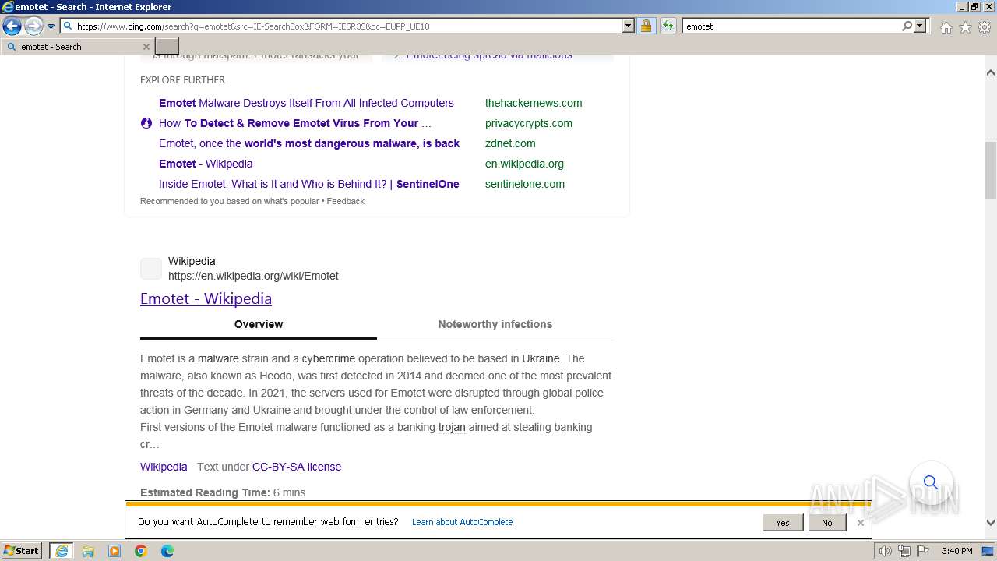
Task: Switch to the Noteworthy infections tab
Action: (x=495, y=324)
